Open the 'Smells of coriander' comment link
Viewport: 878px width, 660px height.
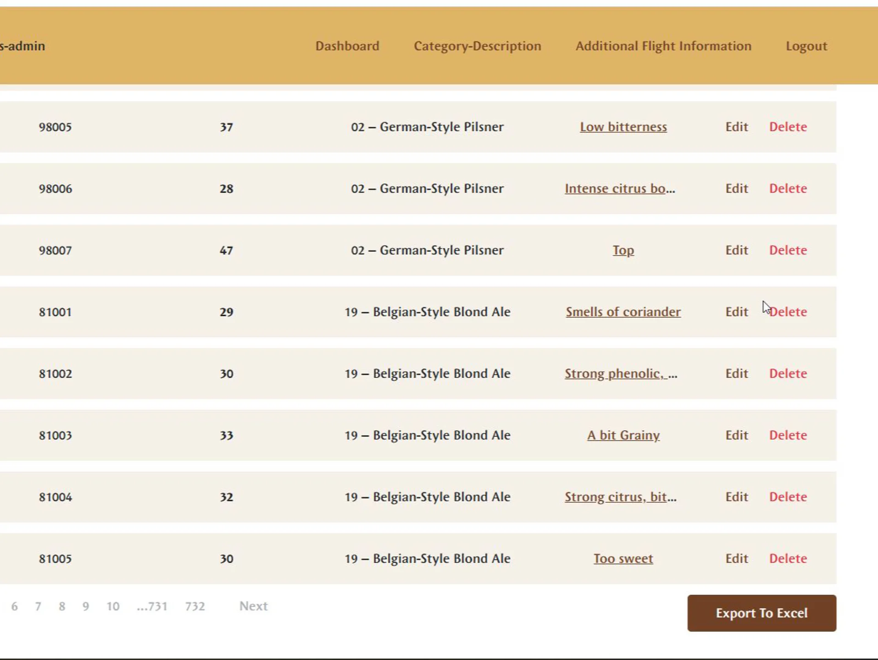[623, 312]
